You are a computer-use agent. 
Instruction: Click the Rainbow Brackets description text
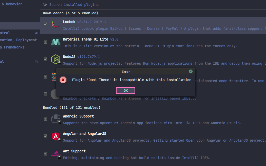(130, 99)
